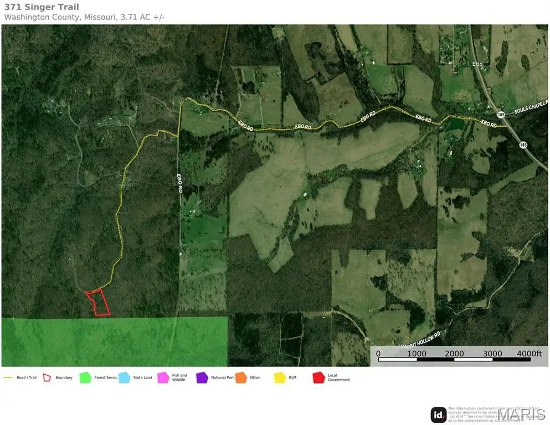Click the MARIS watermark logo

(x=521, y=414)
